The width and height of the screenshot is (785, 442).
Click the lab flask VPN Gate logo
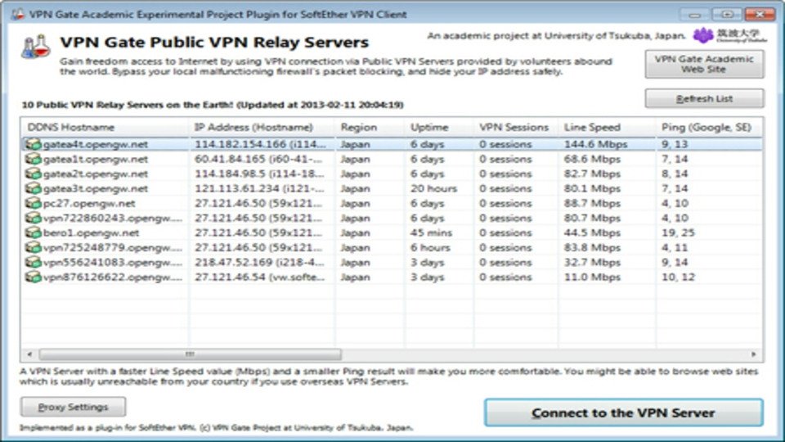(x=35, y=47)
